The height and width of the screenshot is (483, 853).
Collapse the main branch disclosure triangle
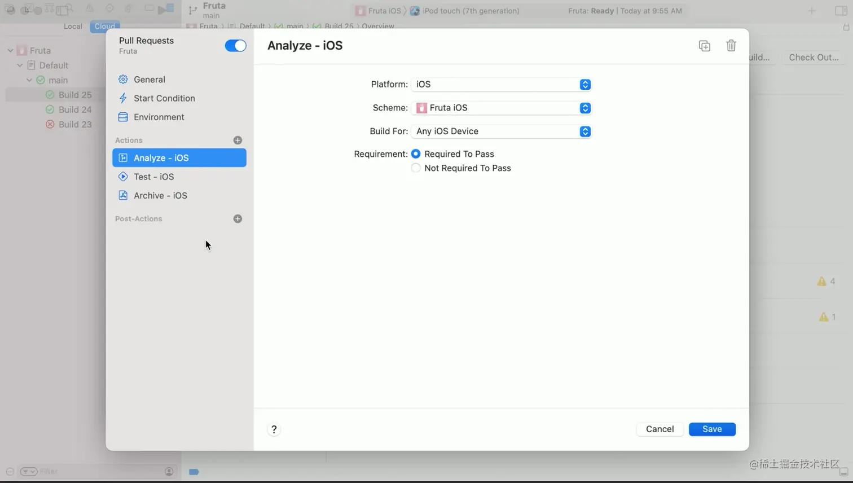29,80
